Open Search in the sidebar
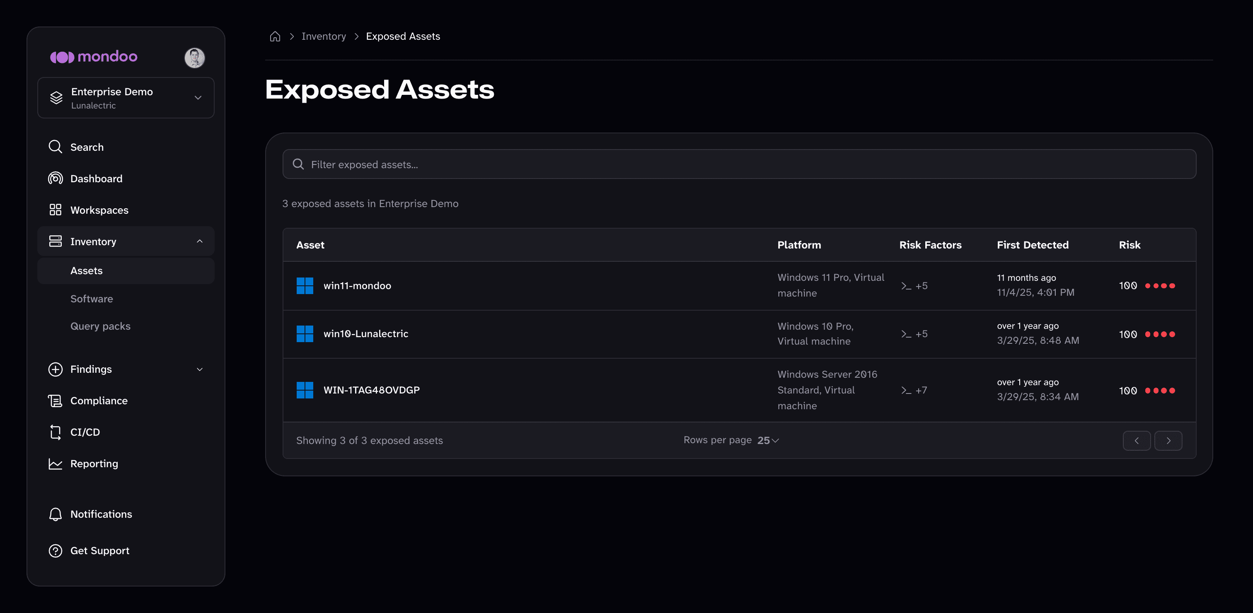This screenshot has height=613, width=1253. coord(126,147)
